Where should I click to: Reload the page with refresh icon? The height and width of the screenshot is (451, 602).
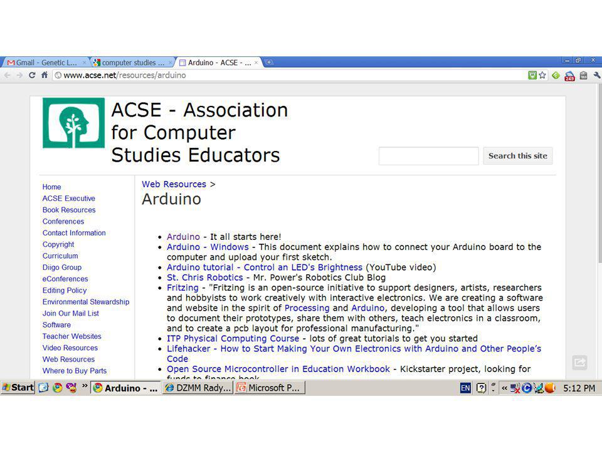click(32, 75)
